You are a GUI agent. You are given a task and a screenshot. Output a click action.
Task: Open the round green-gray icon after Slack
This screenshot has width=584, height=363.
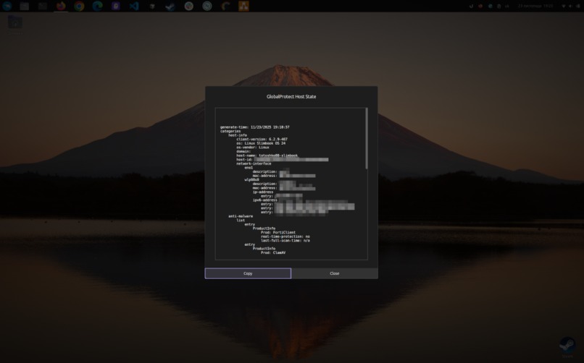207,6
